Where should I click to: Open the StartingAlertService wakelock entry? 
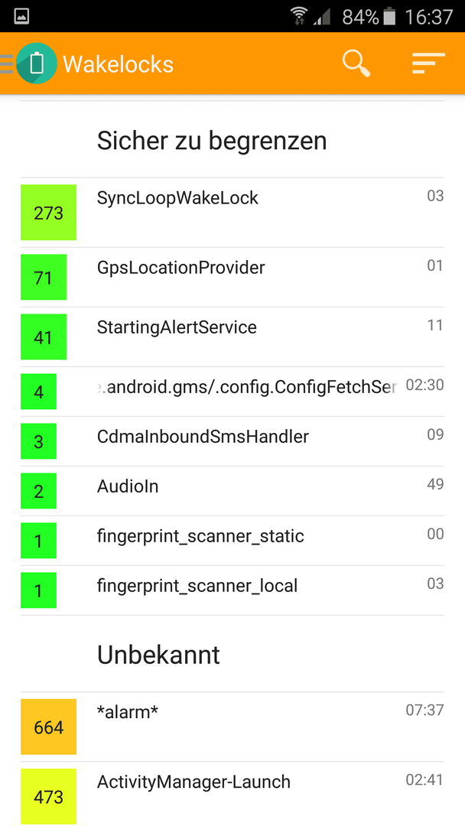(x=232, y=337)
